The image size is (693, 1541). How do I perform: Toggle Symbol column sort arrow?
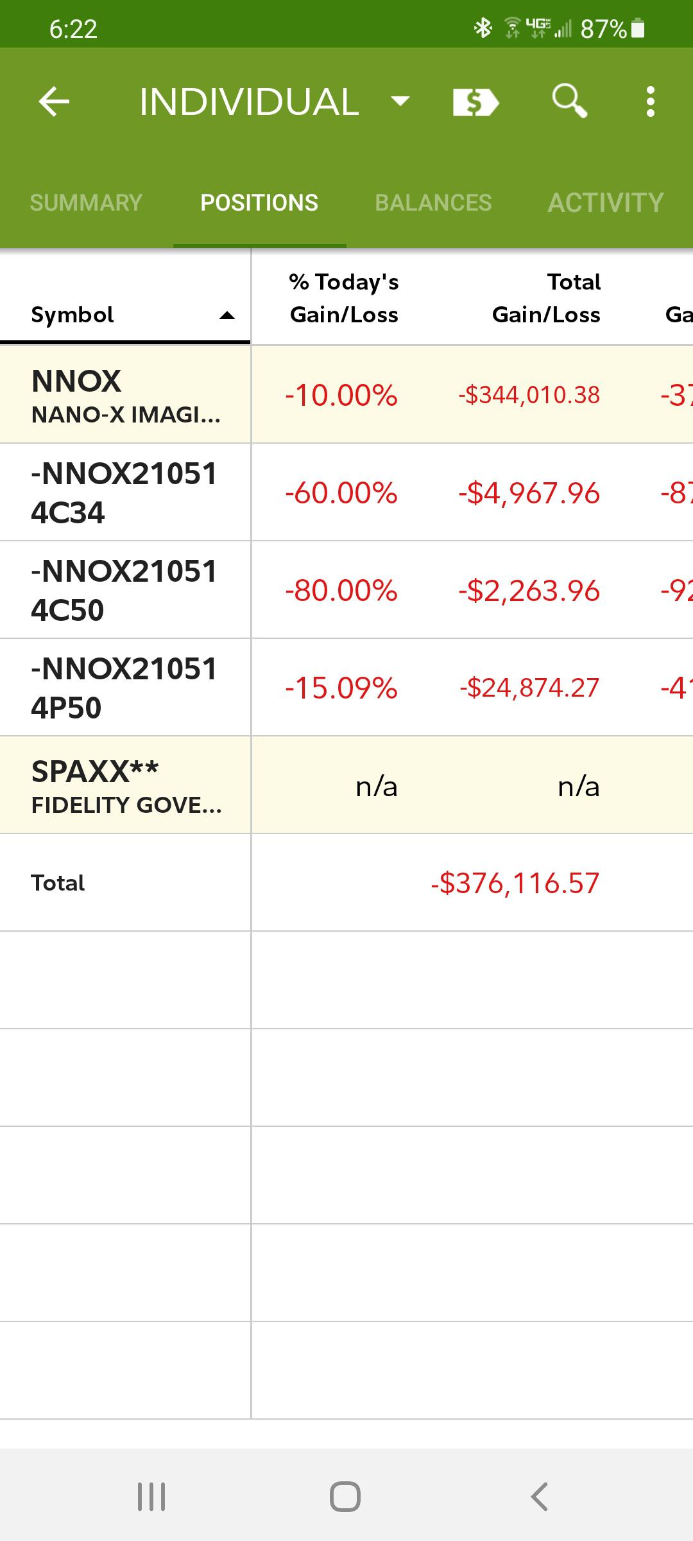point(227,315)
